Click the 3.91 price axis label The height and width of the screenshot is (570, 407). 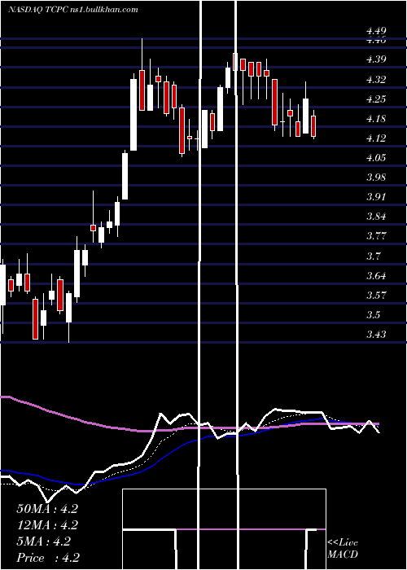coord(376,197)
